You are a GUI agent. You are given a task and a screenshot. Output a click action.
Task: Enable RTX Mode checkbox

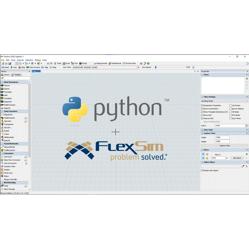pos(230,115)
